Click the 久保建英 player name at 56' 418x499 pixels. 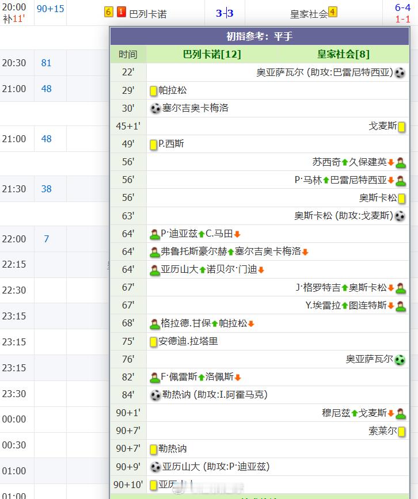368,162
